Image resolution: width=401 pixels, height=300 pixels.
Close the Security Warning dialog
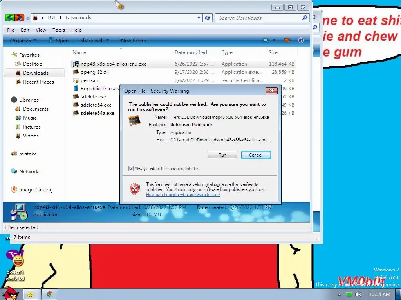coord(272,91)
